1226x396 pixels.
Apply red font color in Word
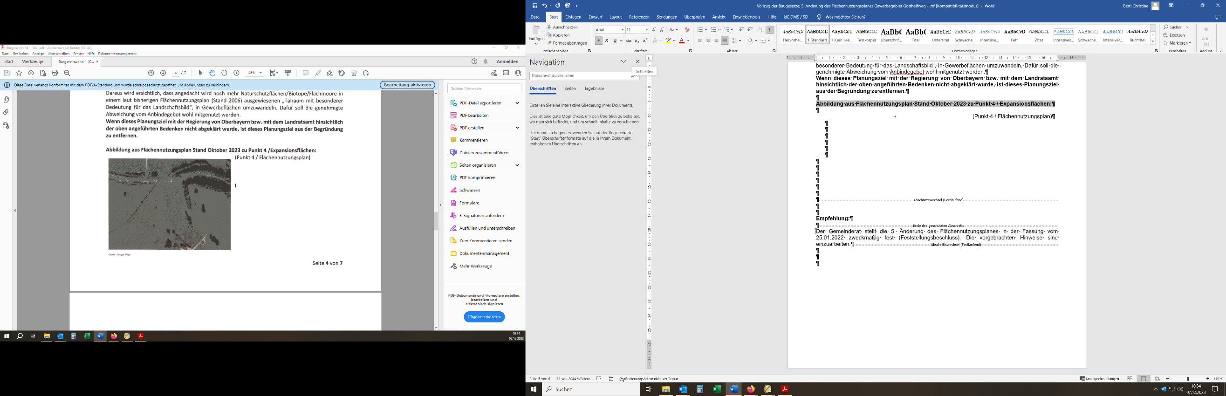pos(682,41)
